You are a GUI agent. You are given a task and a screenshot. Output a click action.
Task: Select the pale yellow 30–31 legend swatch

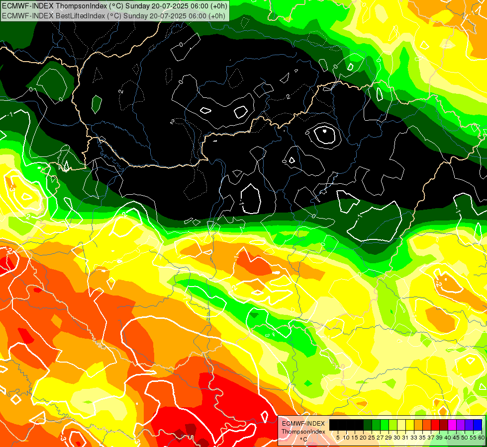point(401,425)
